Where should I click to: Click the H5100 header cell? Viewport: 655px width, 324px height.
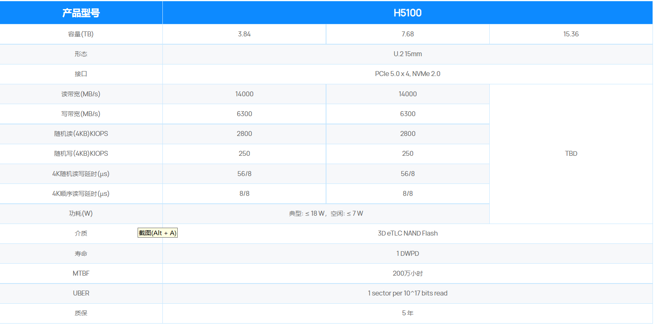407,13
